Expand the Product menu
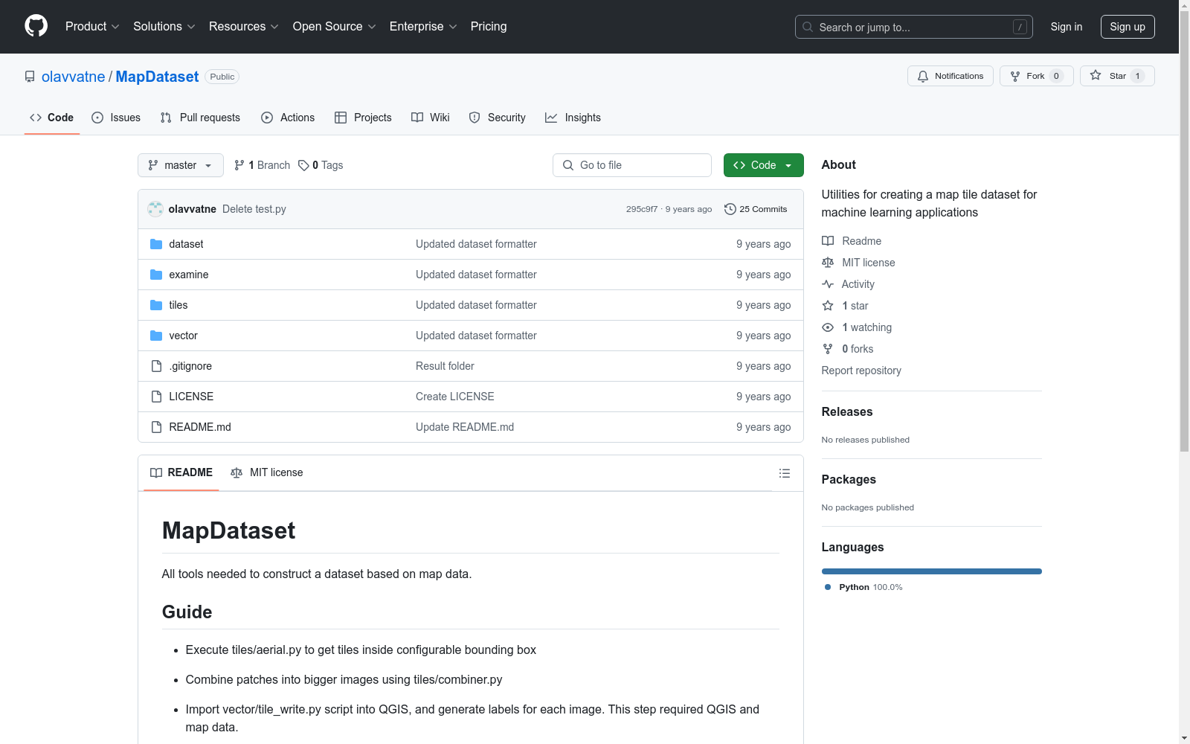 [x=92, y=27]
